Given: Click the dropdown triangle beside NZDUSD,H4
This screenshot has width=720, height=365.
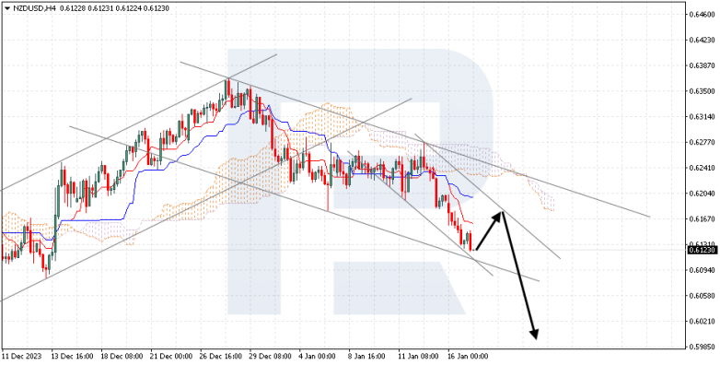Looking at the screenshot, I should tap(6, 7).
